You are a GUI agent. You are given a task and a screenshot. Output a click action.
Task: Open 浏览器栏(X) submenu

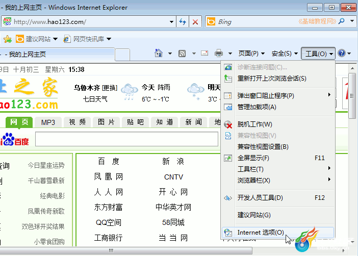coord(277,180)
